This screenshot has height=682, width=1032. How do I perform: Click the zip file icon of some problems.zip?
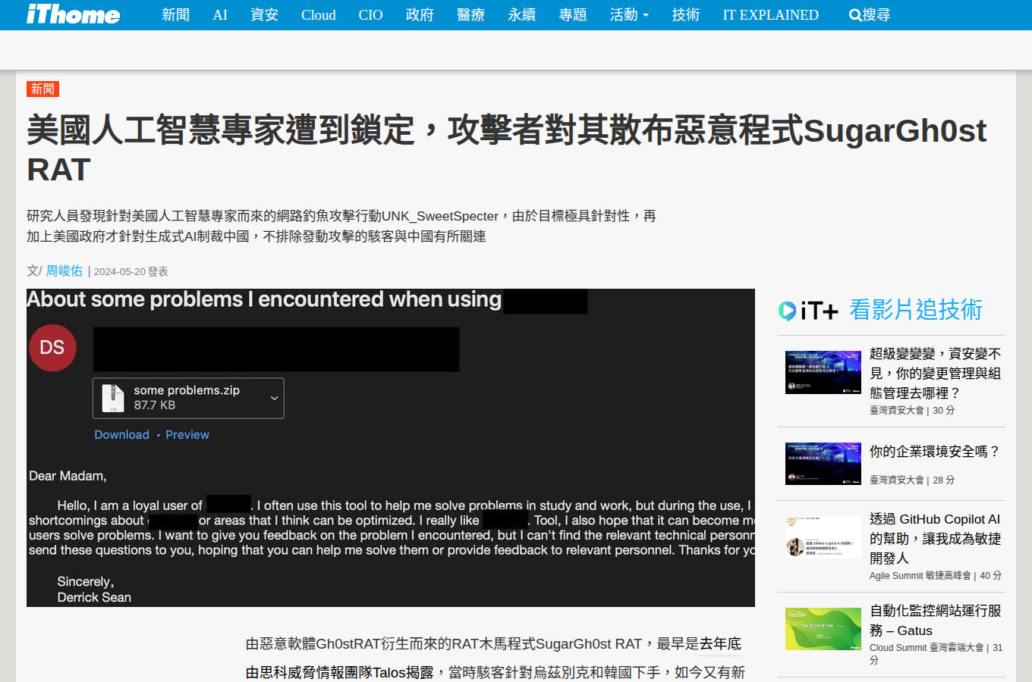[x=113, y=398]
